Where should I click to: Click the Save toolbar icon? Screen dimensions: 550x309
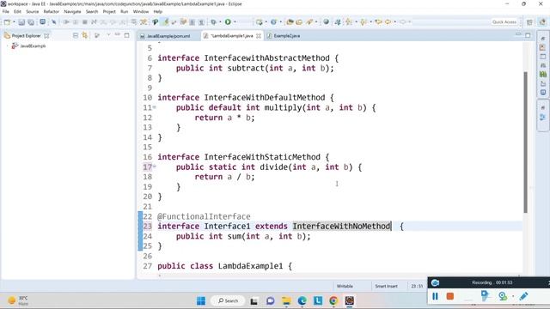[21, 22]
